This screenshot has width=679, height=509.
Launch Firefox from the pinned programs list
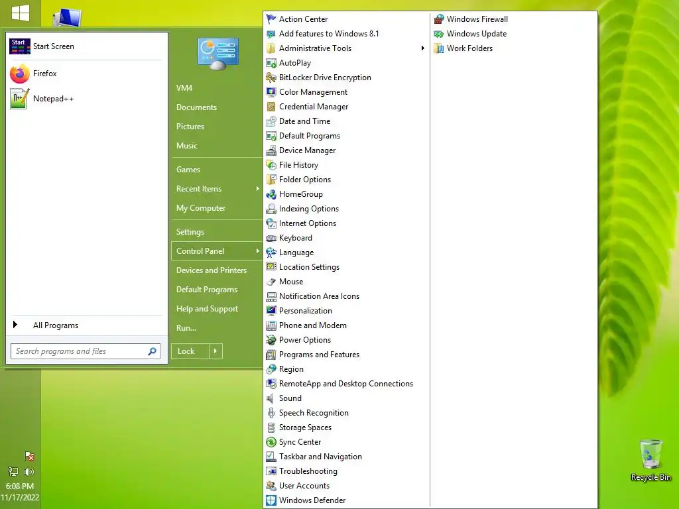[86, 74]
